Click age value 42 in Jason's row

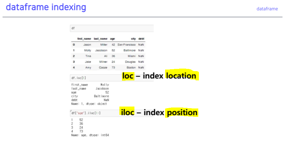(x=113, y=45)
